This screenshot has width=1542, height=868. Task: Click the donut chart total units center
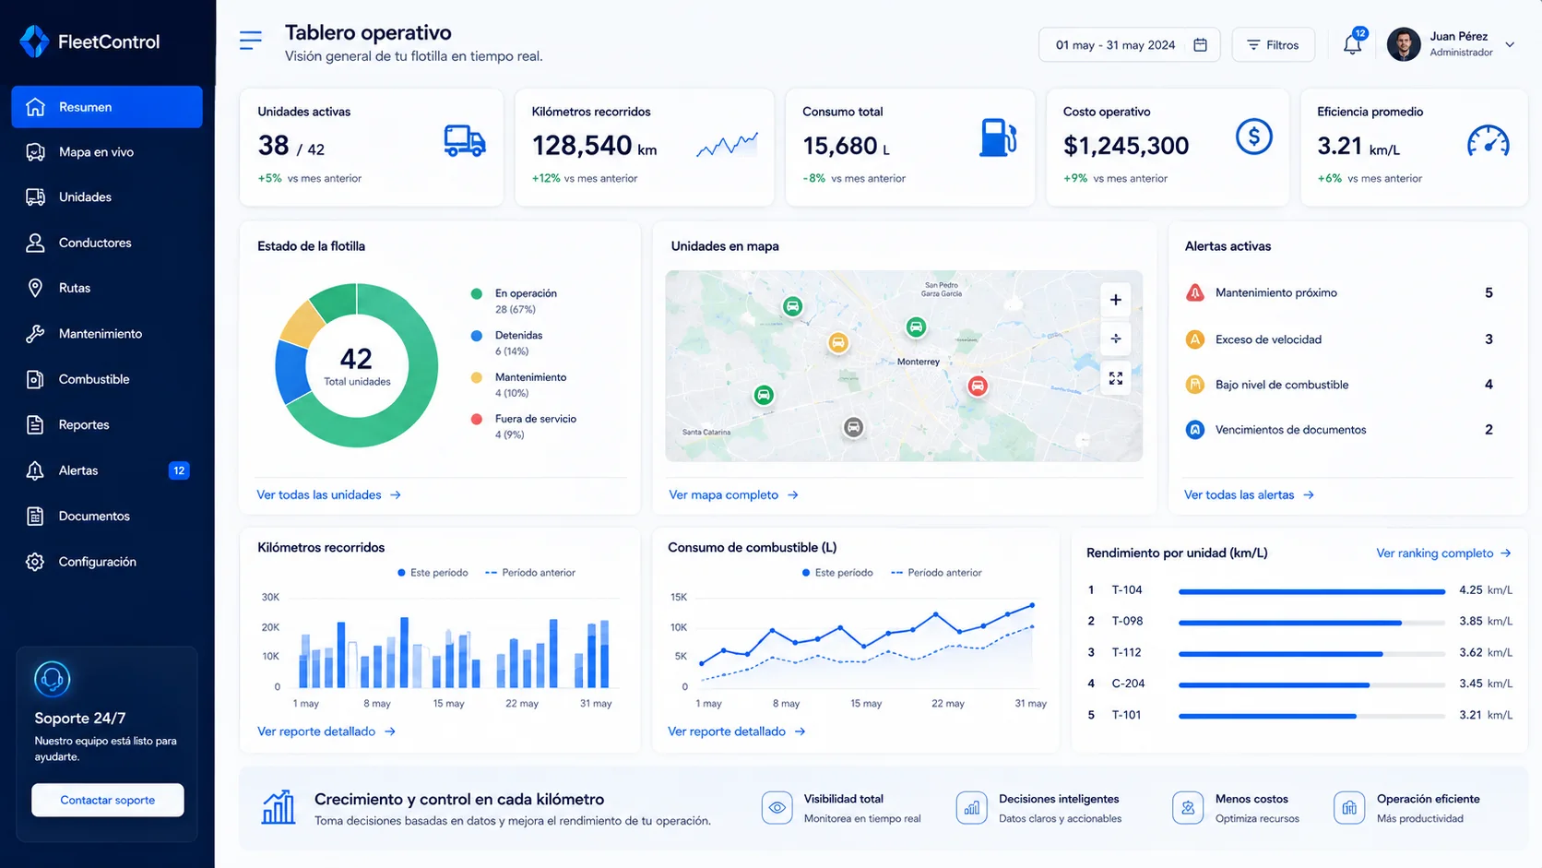click(357, 365)
